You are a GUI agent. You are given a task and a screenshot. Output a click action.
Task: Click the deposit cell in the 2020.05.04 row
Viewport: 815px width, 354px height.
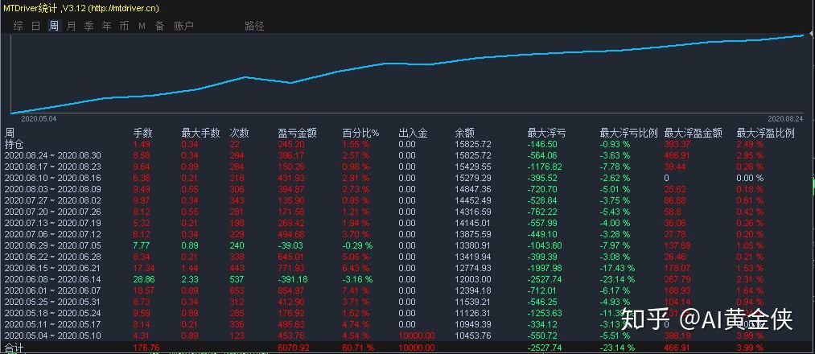pyautogui.click(x=417, y=335)
